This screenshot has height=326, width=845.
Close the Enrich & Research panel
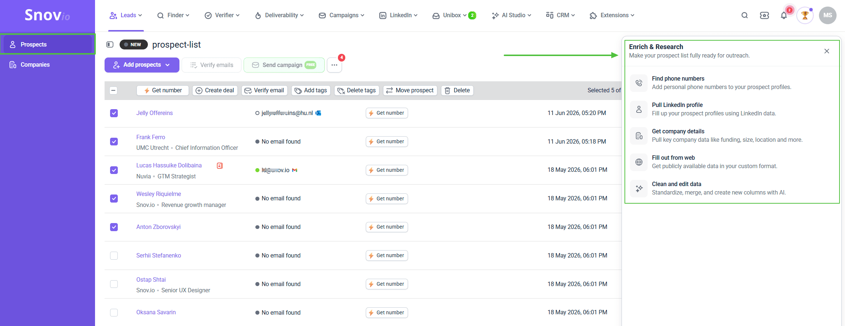coord(827,51)
